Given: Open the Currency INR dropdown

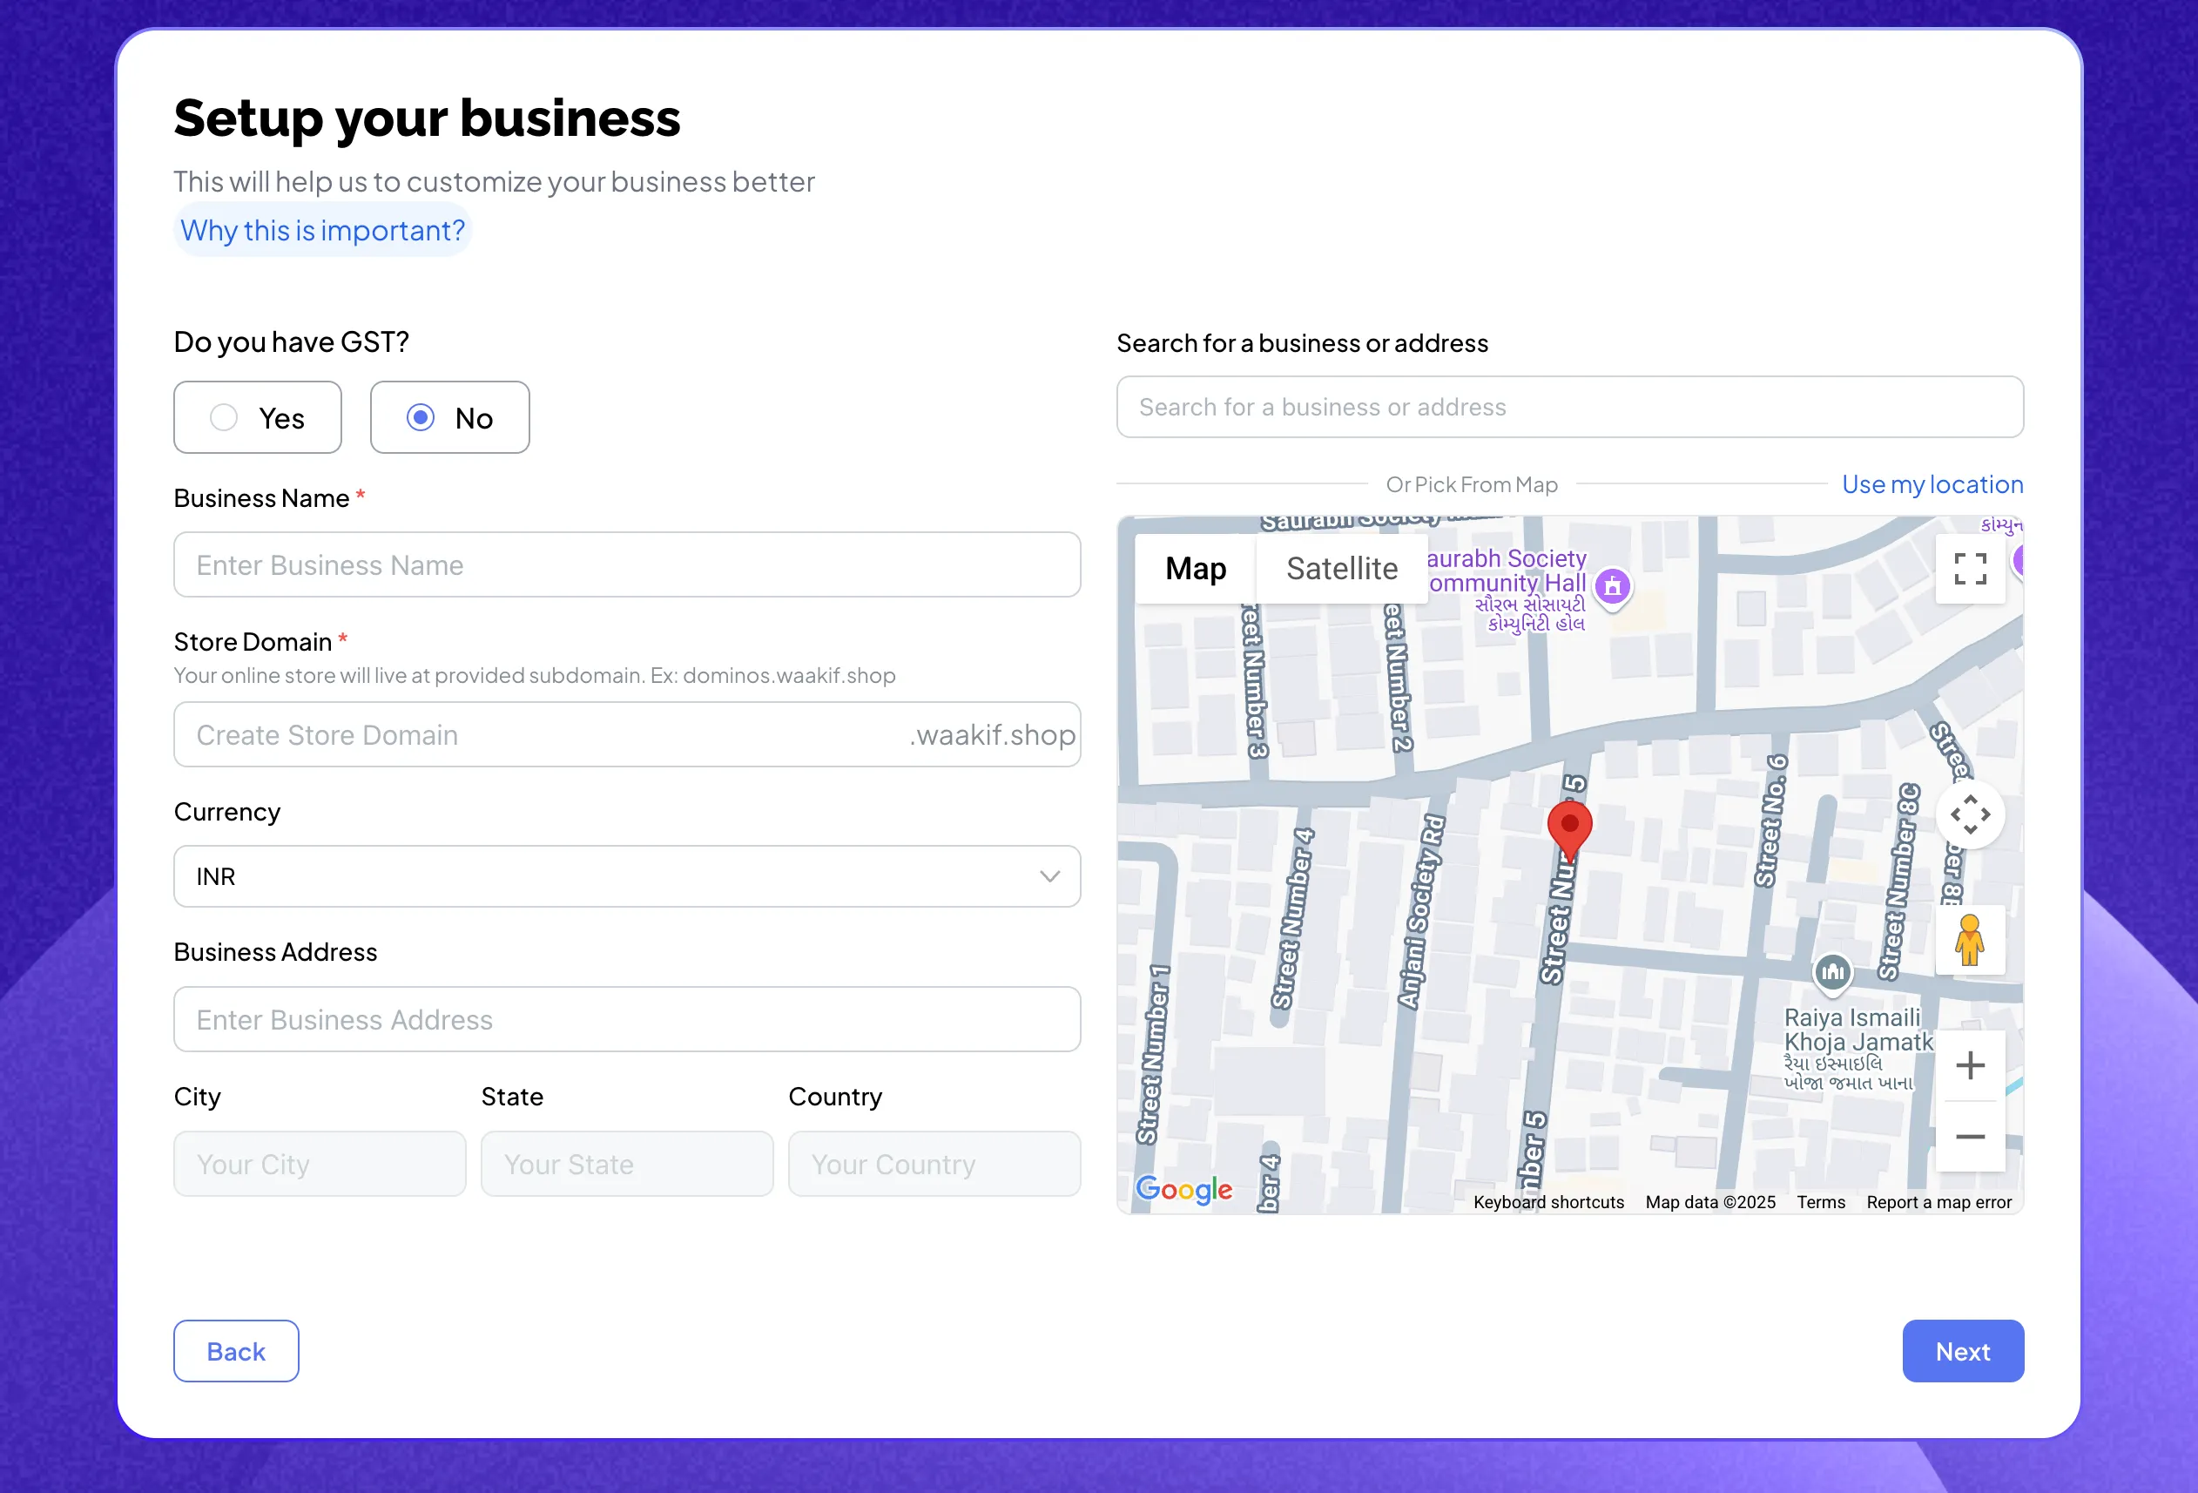Looking at the screenshot, I should coord(627,876).
